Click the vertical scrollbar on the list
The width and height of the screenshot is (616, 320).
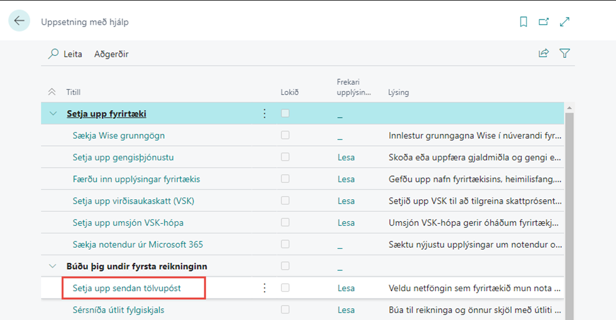569,207
